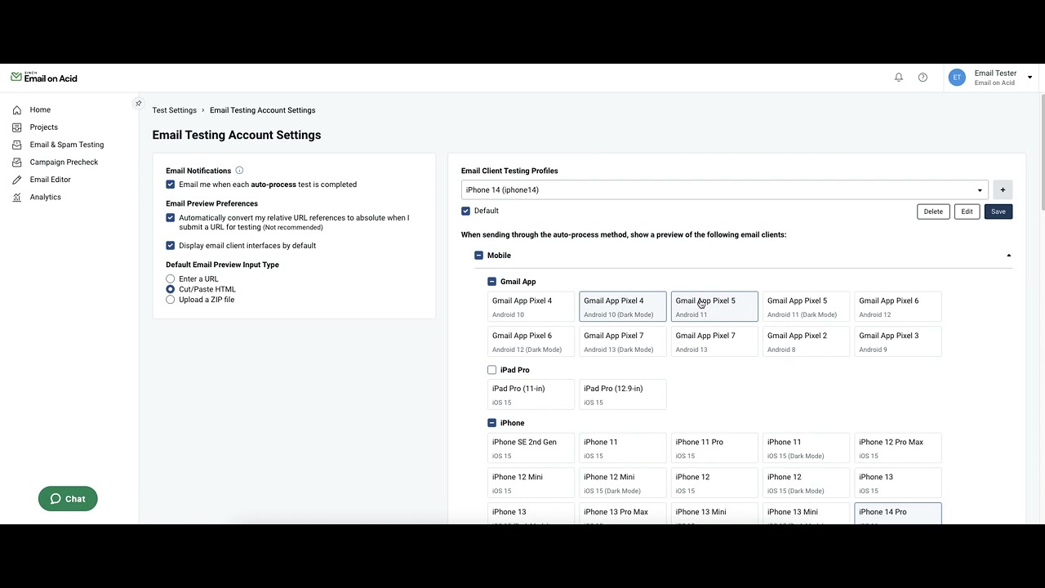Uncheck the Default profile checkbox
This screenshot has width=1045, height=588.
[x=466, y=211]
